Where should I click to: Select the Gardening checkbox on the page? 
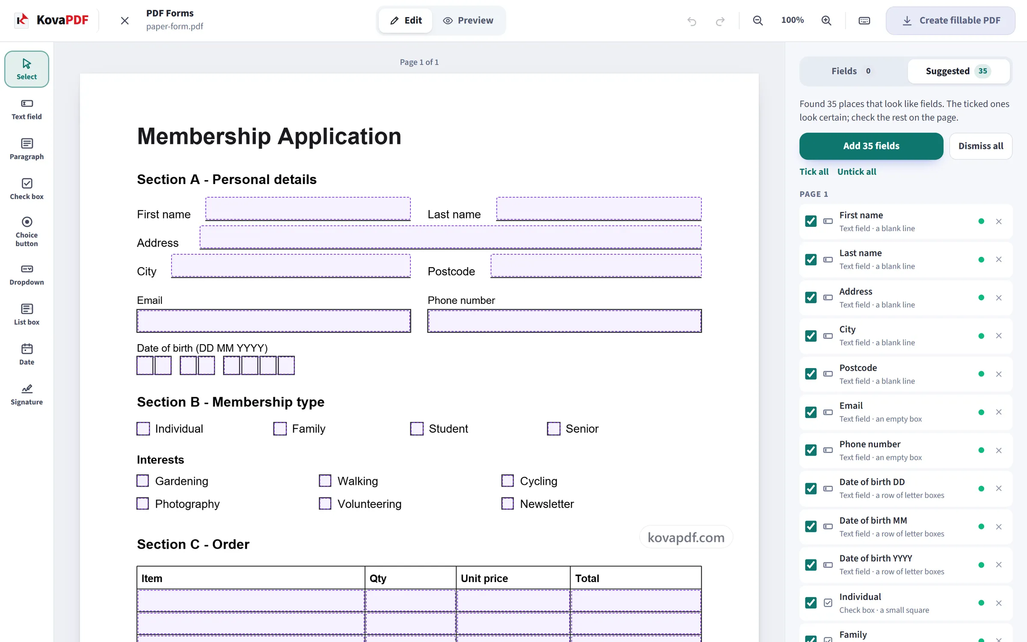(x=142, y=481)
